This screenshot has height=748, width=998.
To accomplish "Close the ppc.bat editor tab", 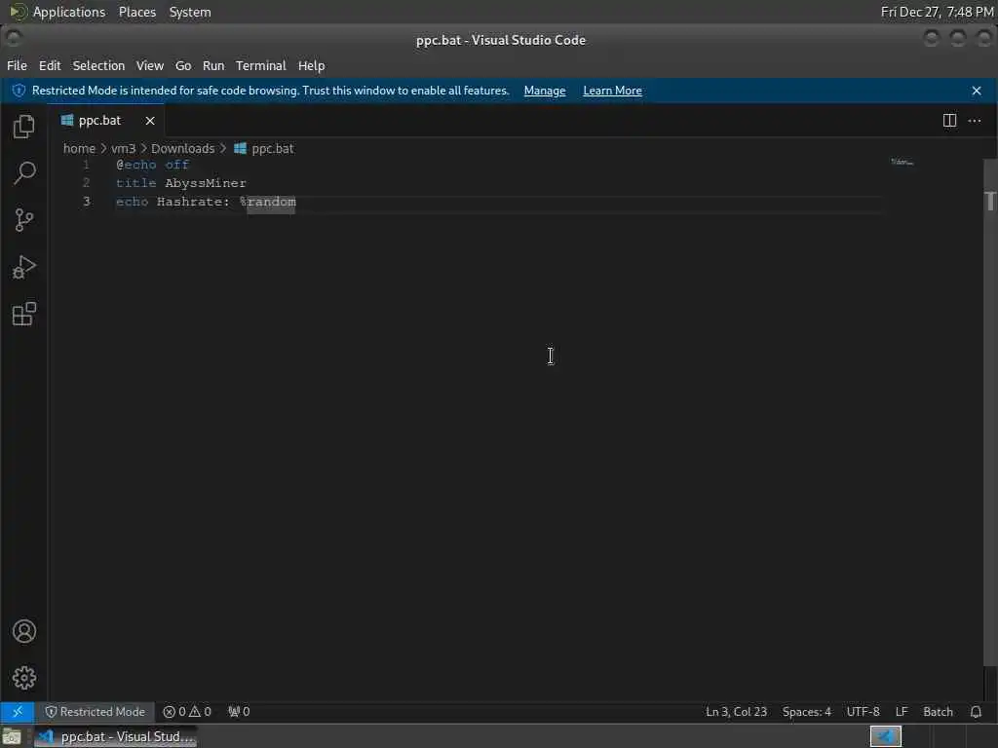I will (150, 121).
